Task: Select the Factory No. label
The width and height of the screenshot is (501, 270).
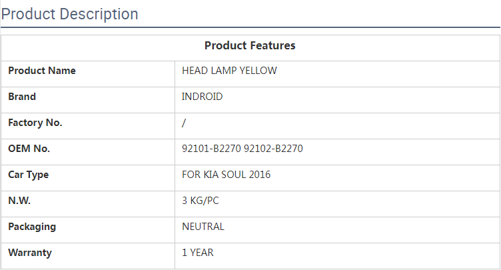Action: click(x=35, y=123)
